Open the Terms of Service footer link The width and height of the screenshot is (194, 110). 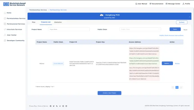pos(43,106)
